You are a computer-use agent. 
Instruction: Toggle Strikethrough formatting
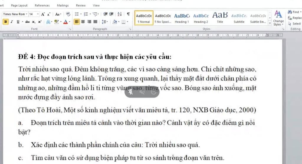(x=27, y=22)
